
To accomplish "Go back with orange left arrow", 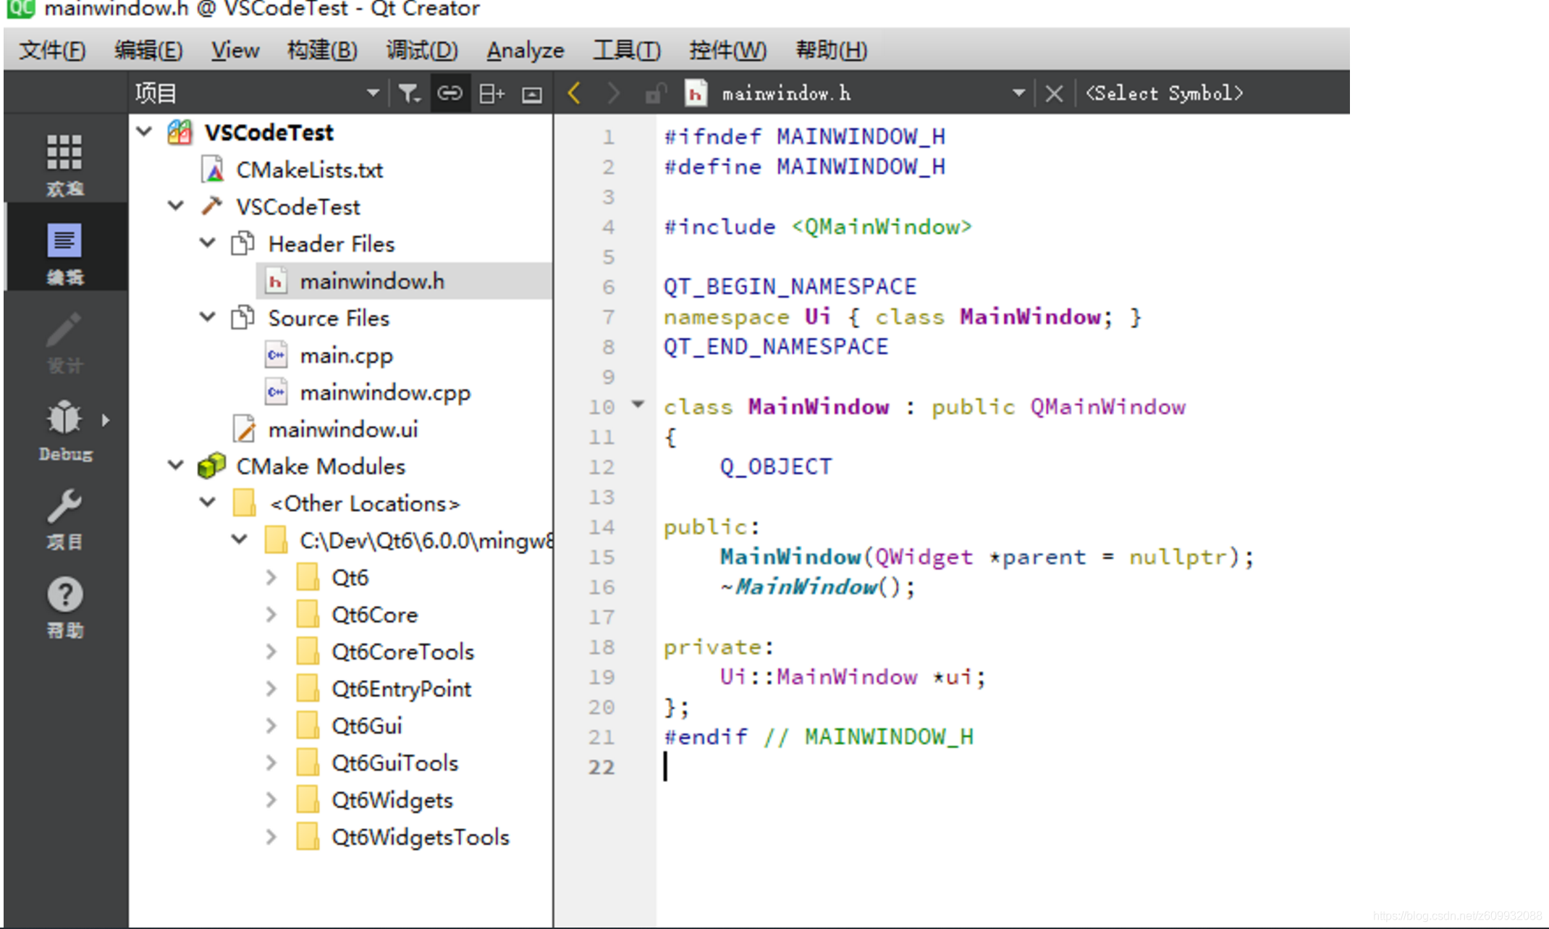I will (x=575, y=93).
